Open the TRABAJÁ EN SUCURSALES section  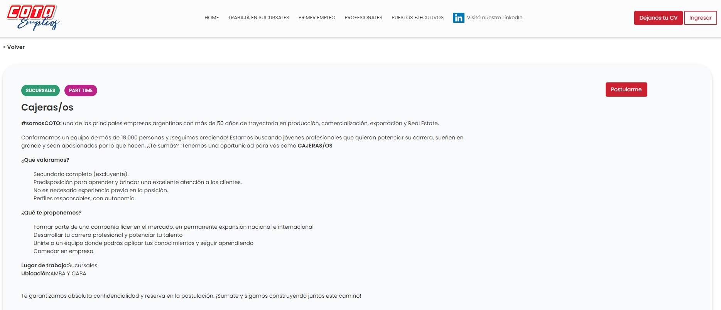coord(258,18)
